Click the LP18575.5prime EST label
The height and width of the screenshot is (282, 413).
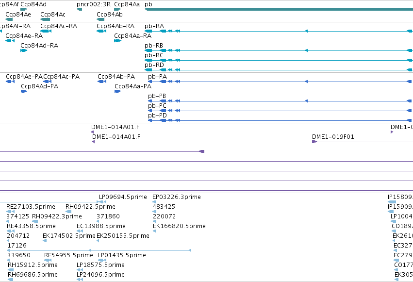pyautogui.click(x=100, y=265)
